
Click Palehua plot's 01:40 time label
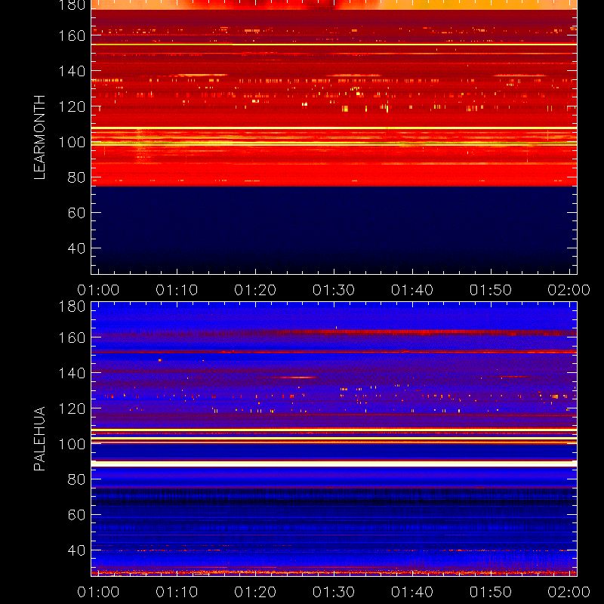412,592
